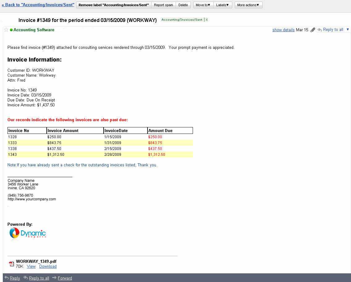351x282 pixels.
Task: Click the Dynamic Reports logo
Action: 28,233
